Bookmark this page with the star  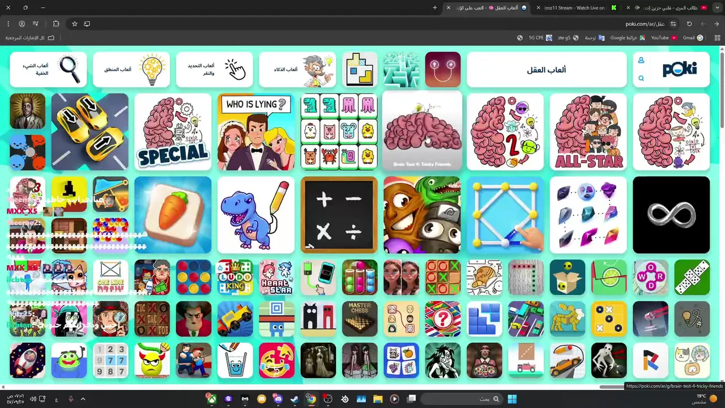(74, 24)
